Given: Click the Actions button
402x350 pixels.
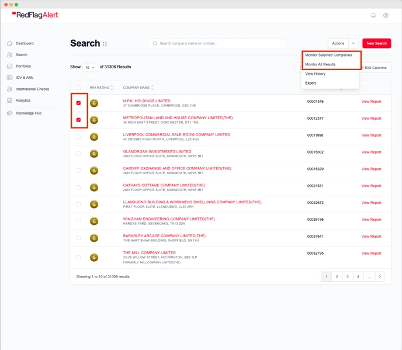Looking at the screenshot, I should tap(338, 43).
